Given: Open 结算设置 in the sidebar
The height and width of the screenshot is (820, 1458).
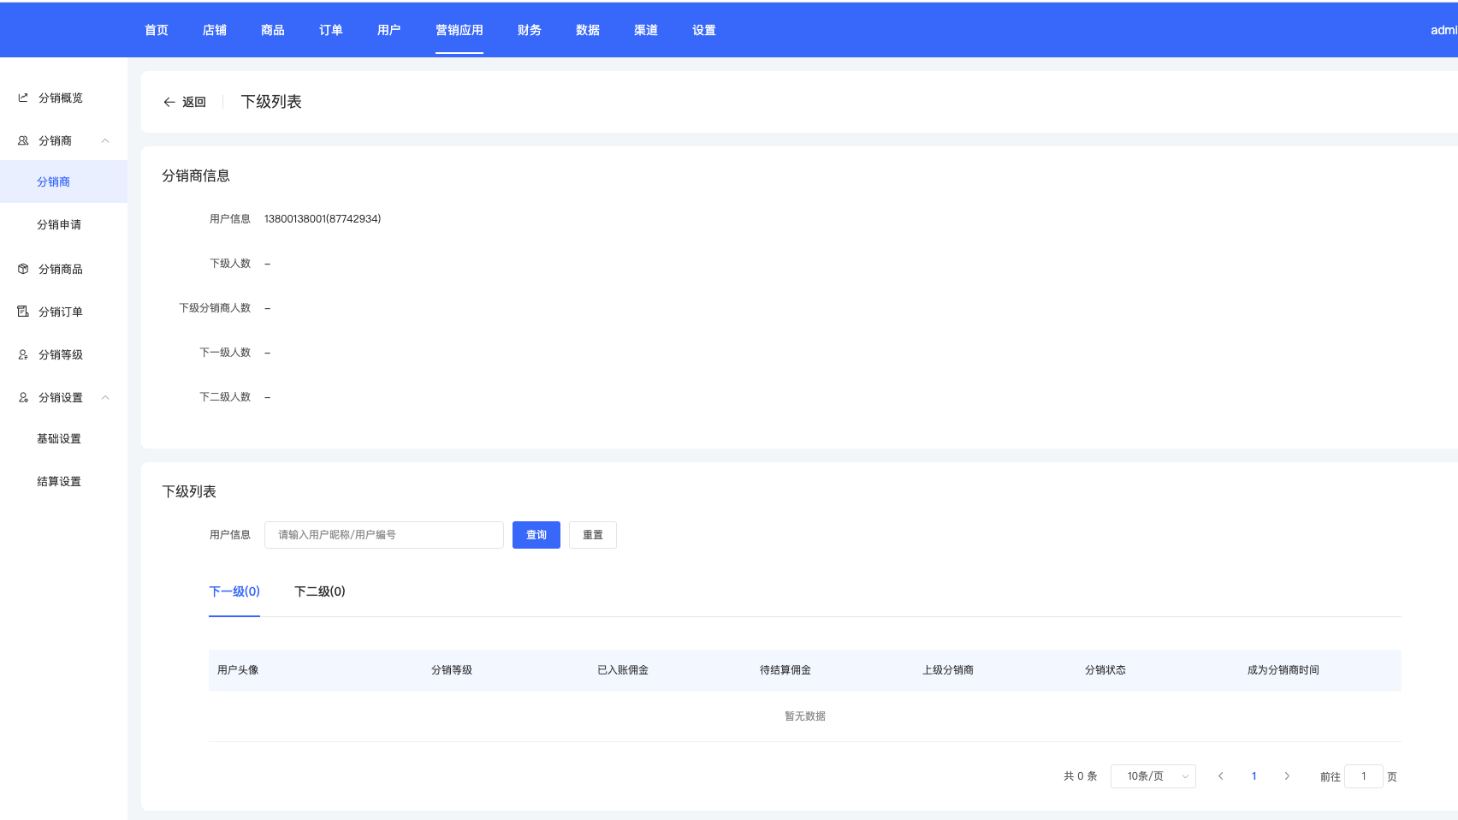Looking at the screenshot, I should pyautogui.click(x=59, y=481).
